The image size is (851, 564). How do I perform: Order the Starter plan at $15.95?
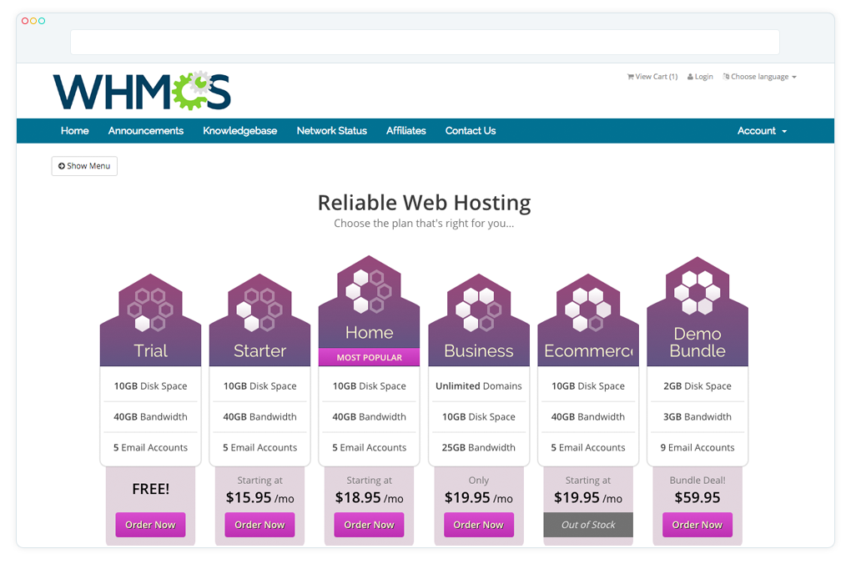click(x=259, y=525)
